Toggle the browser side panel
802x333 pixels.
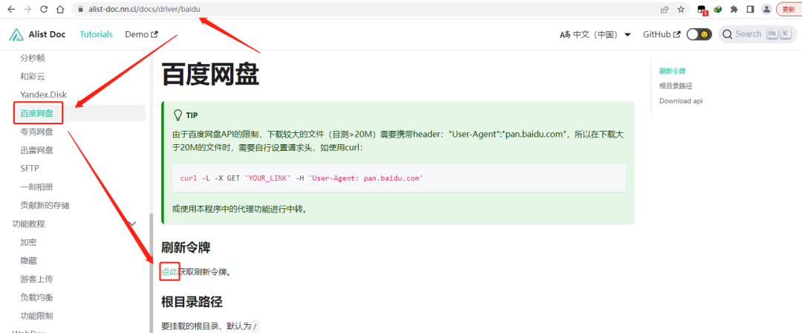[x=750, y=9]
